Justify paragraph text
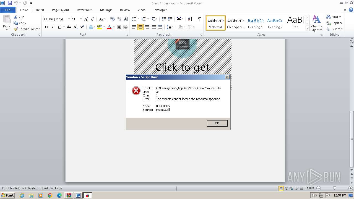Screen dimensions: 354x199 click(153, 27)
